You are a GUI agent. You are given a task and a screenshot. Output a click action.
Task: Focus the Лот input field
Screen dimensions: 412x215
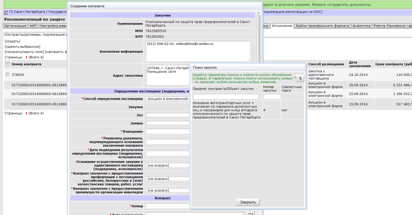coord(168,115)
